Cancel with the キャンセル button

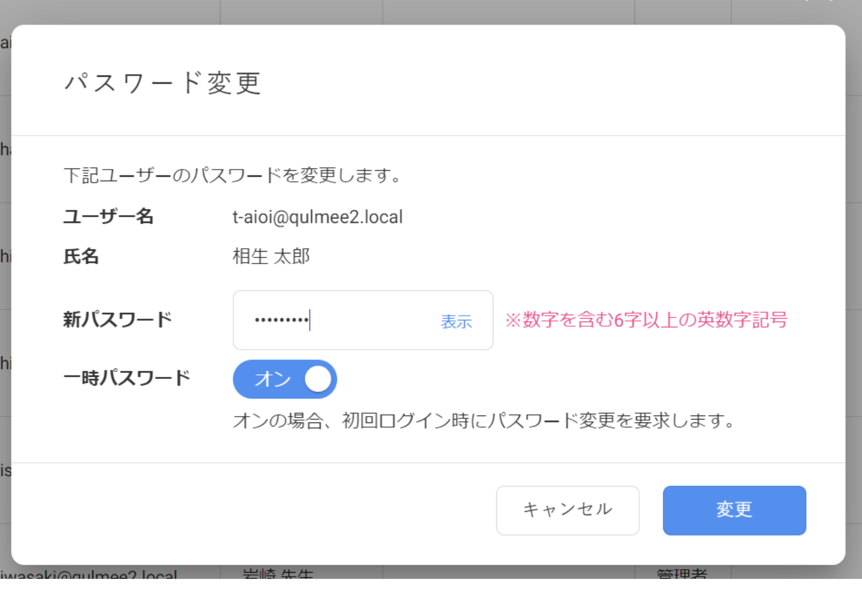[567, 510]
